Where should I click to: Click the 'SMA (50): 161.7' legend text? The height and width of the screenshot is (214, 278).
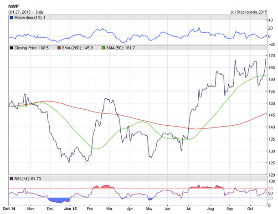(x=121, y=48)
